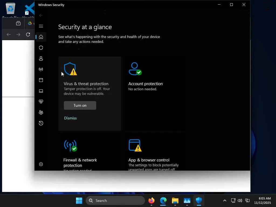Open network status tray icon

pyautogui.click(x=233, y=201)
